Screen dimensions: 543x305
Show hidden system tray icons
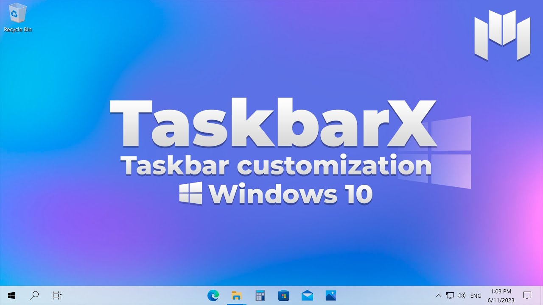click(439, 295)
